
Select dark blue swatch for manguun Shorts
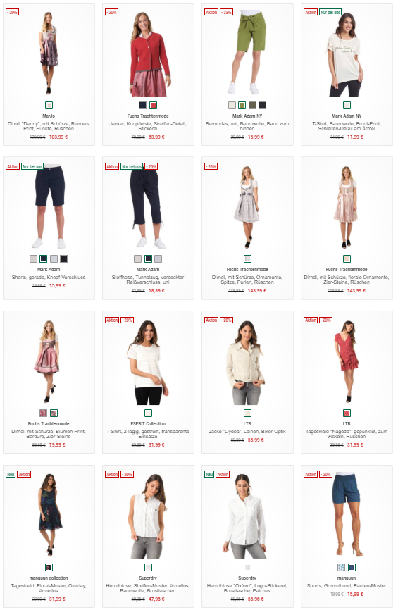tap(352, 567)
